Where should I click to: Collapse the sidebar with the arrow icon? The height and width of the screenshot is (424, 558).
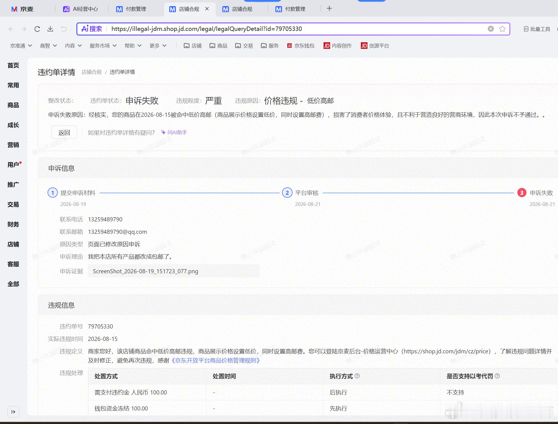(13, 412)
